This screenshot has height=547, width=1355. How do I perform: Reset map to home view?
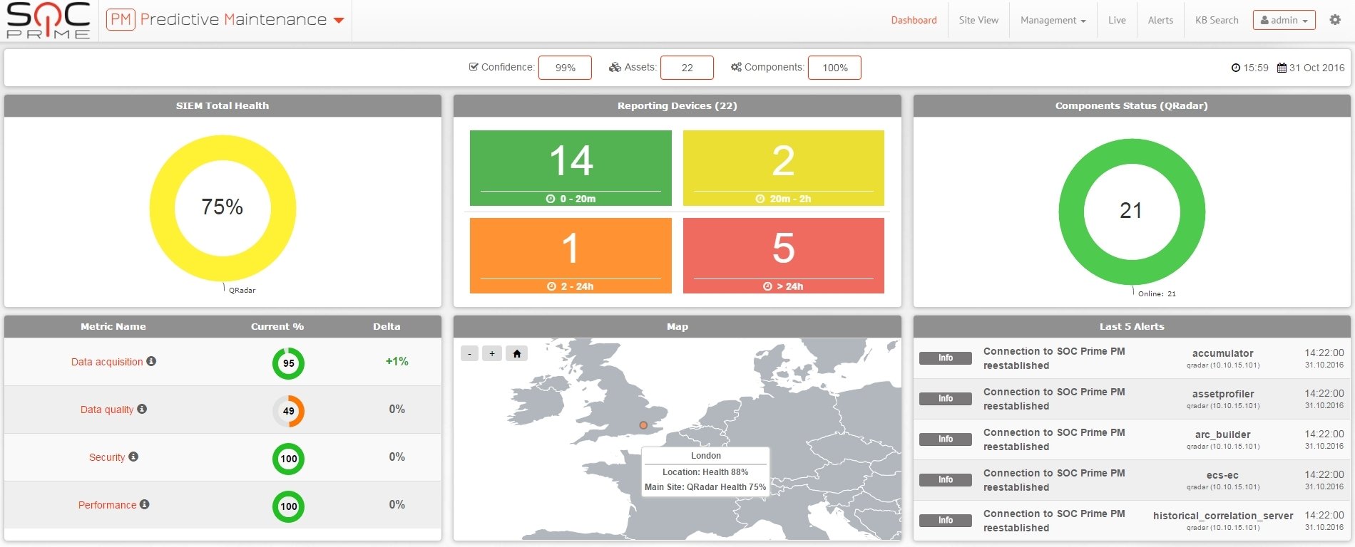point(517,353)
